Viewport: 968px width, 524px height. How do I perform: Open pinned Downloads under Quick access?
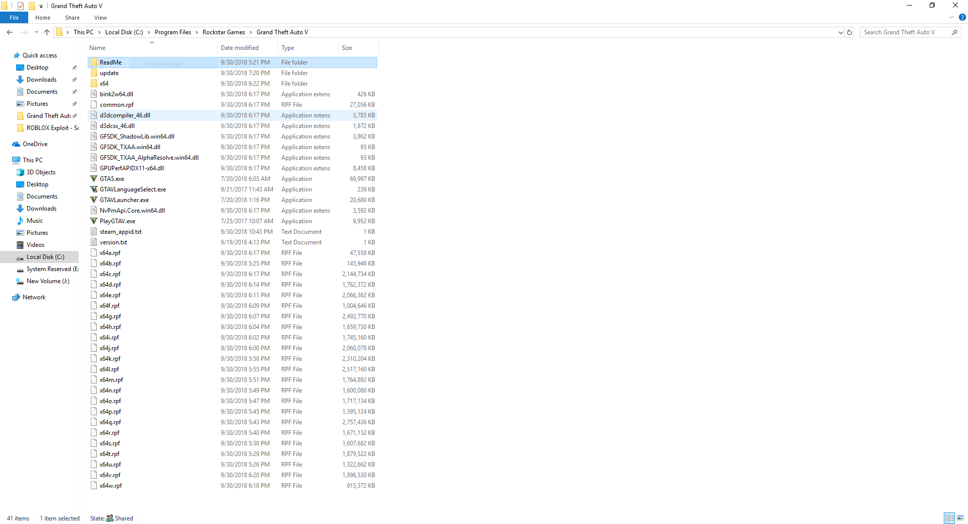coord(41,80)
